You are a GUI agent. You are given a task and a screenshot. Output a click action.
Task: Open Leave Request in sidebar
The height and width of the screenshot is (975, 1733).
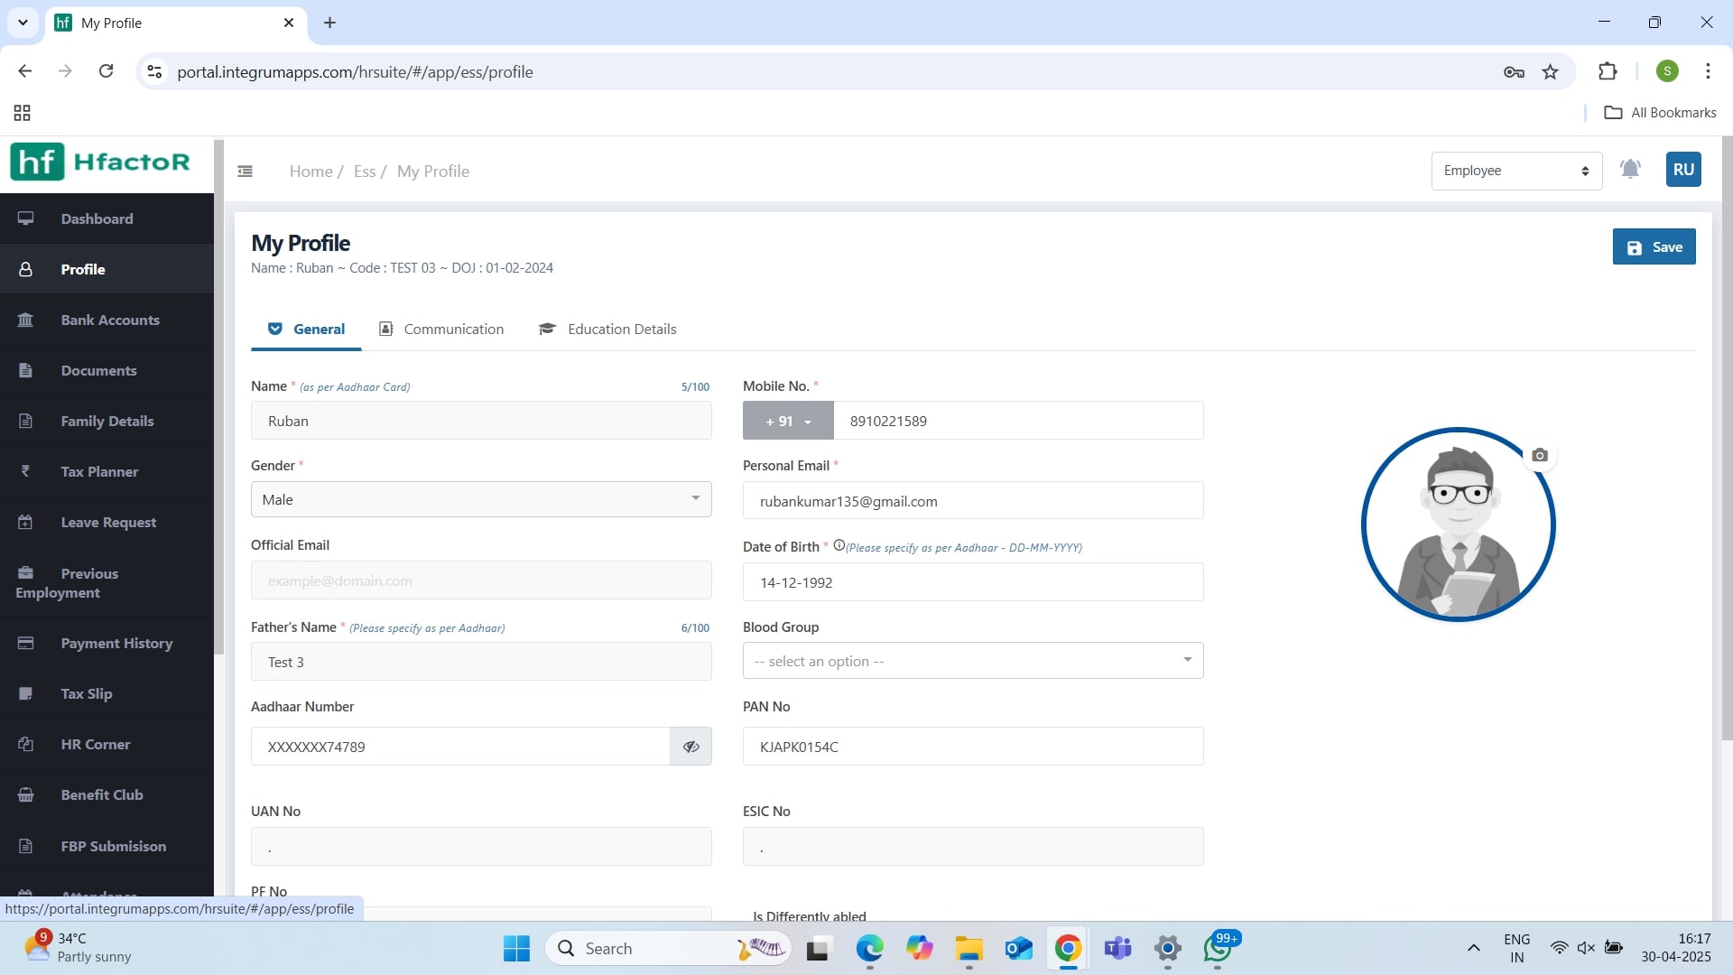coord(108,523)
